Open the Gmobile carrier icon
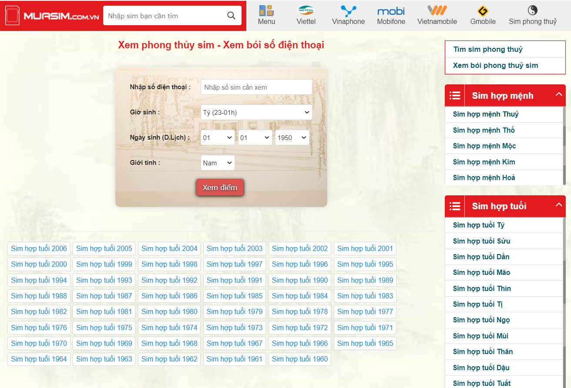Screen dimensions: 571x388 pos(483,11)
